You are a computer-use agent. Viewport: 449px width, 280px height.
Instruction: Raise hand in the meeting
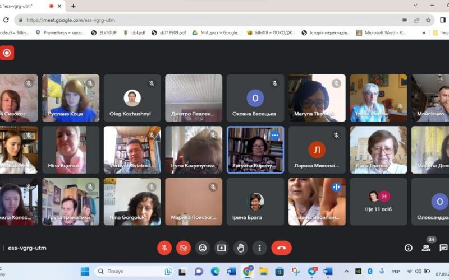[240, 248]
